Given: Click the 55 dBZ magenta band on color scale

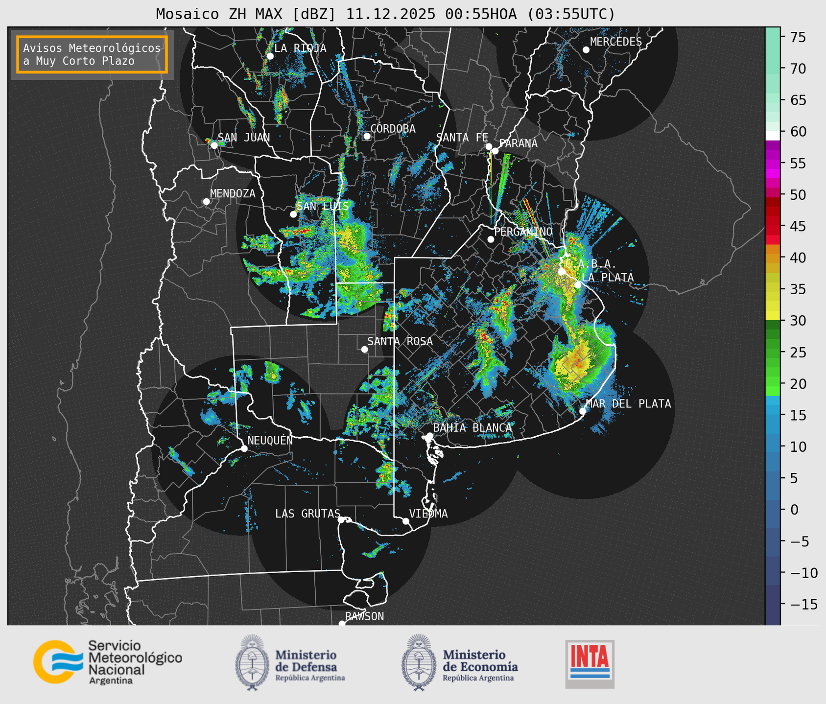Looking at the screenshot, I should tap(773, 164).
